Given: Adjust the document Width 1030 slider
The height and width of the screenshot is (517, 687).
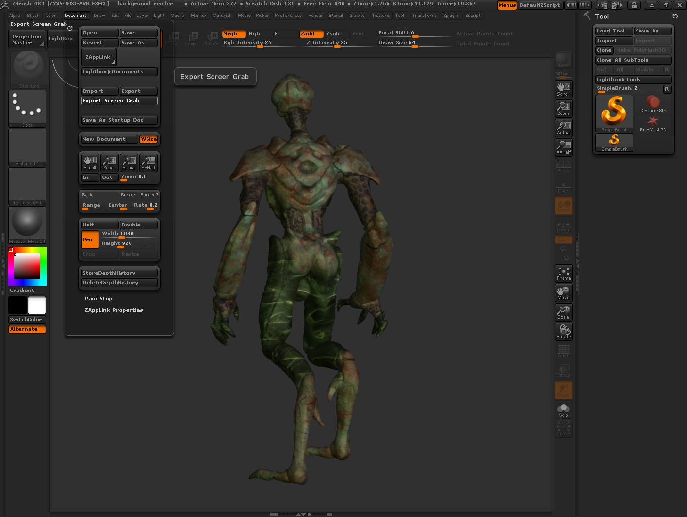Looking at the screenshot, I should coord(129,234).
